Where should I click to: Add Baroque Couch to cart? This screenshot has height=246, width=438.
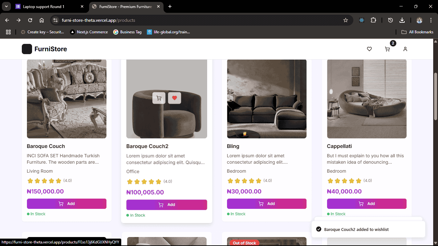tap(67, 204)
